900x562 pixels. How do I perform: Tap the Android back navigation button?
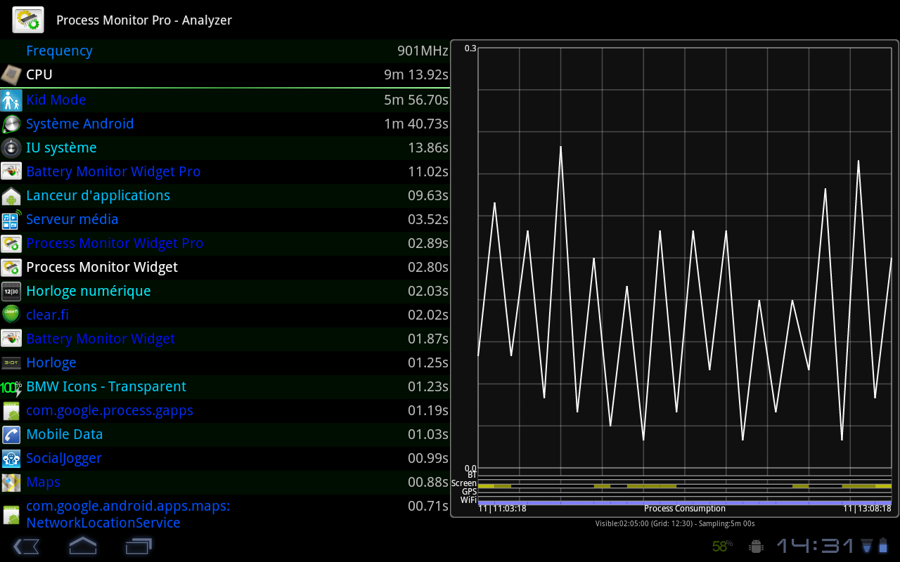26,546
